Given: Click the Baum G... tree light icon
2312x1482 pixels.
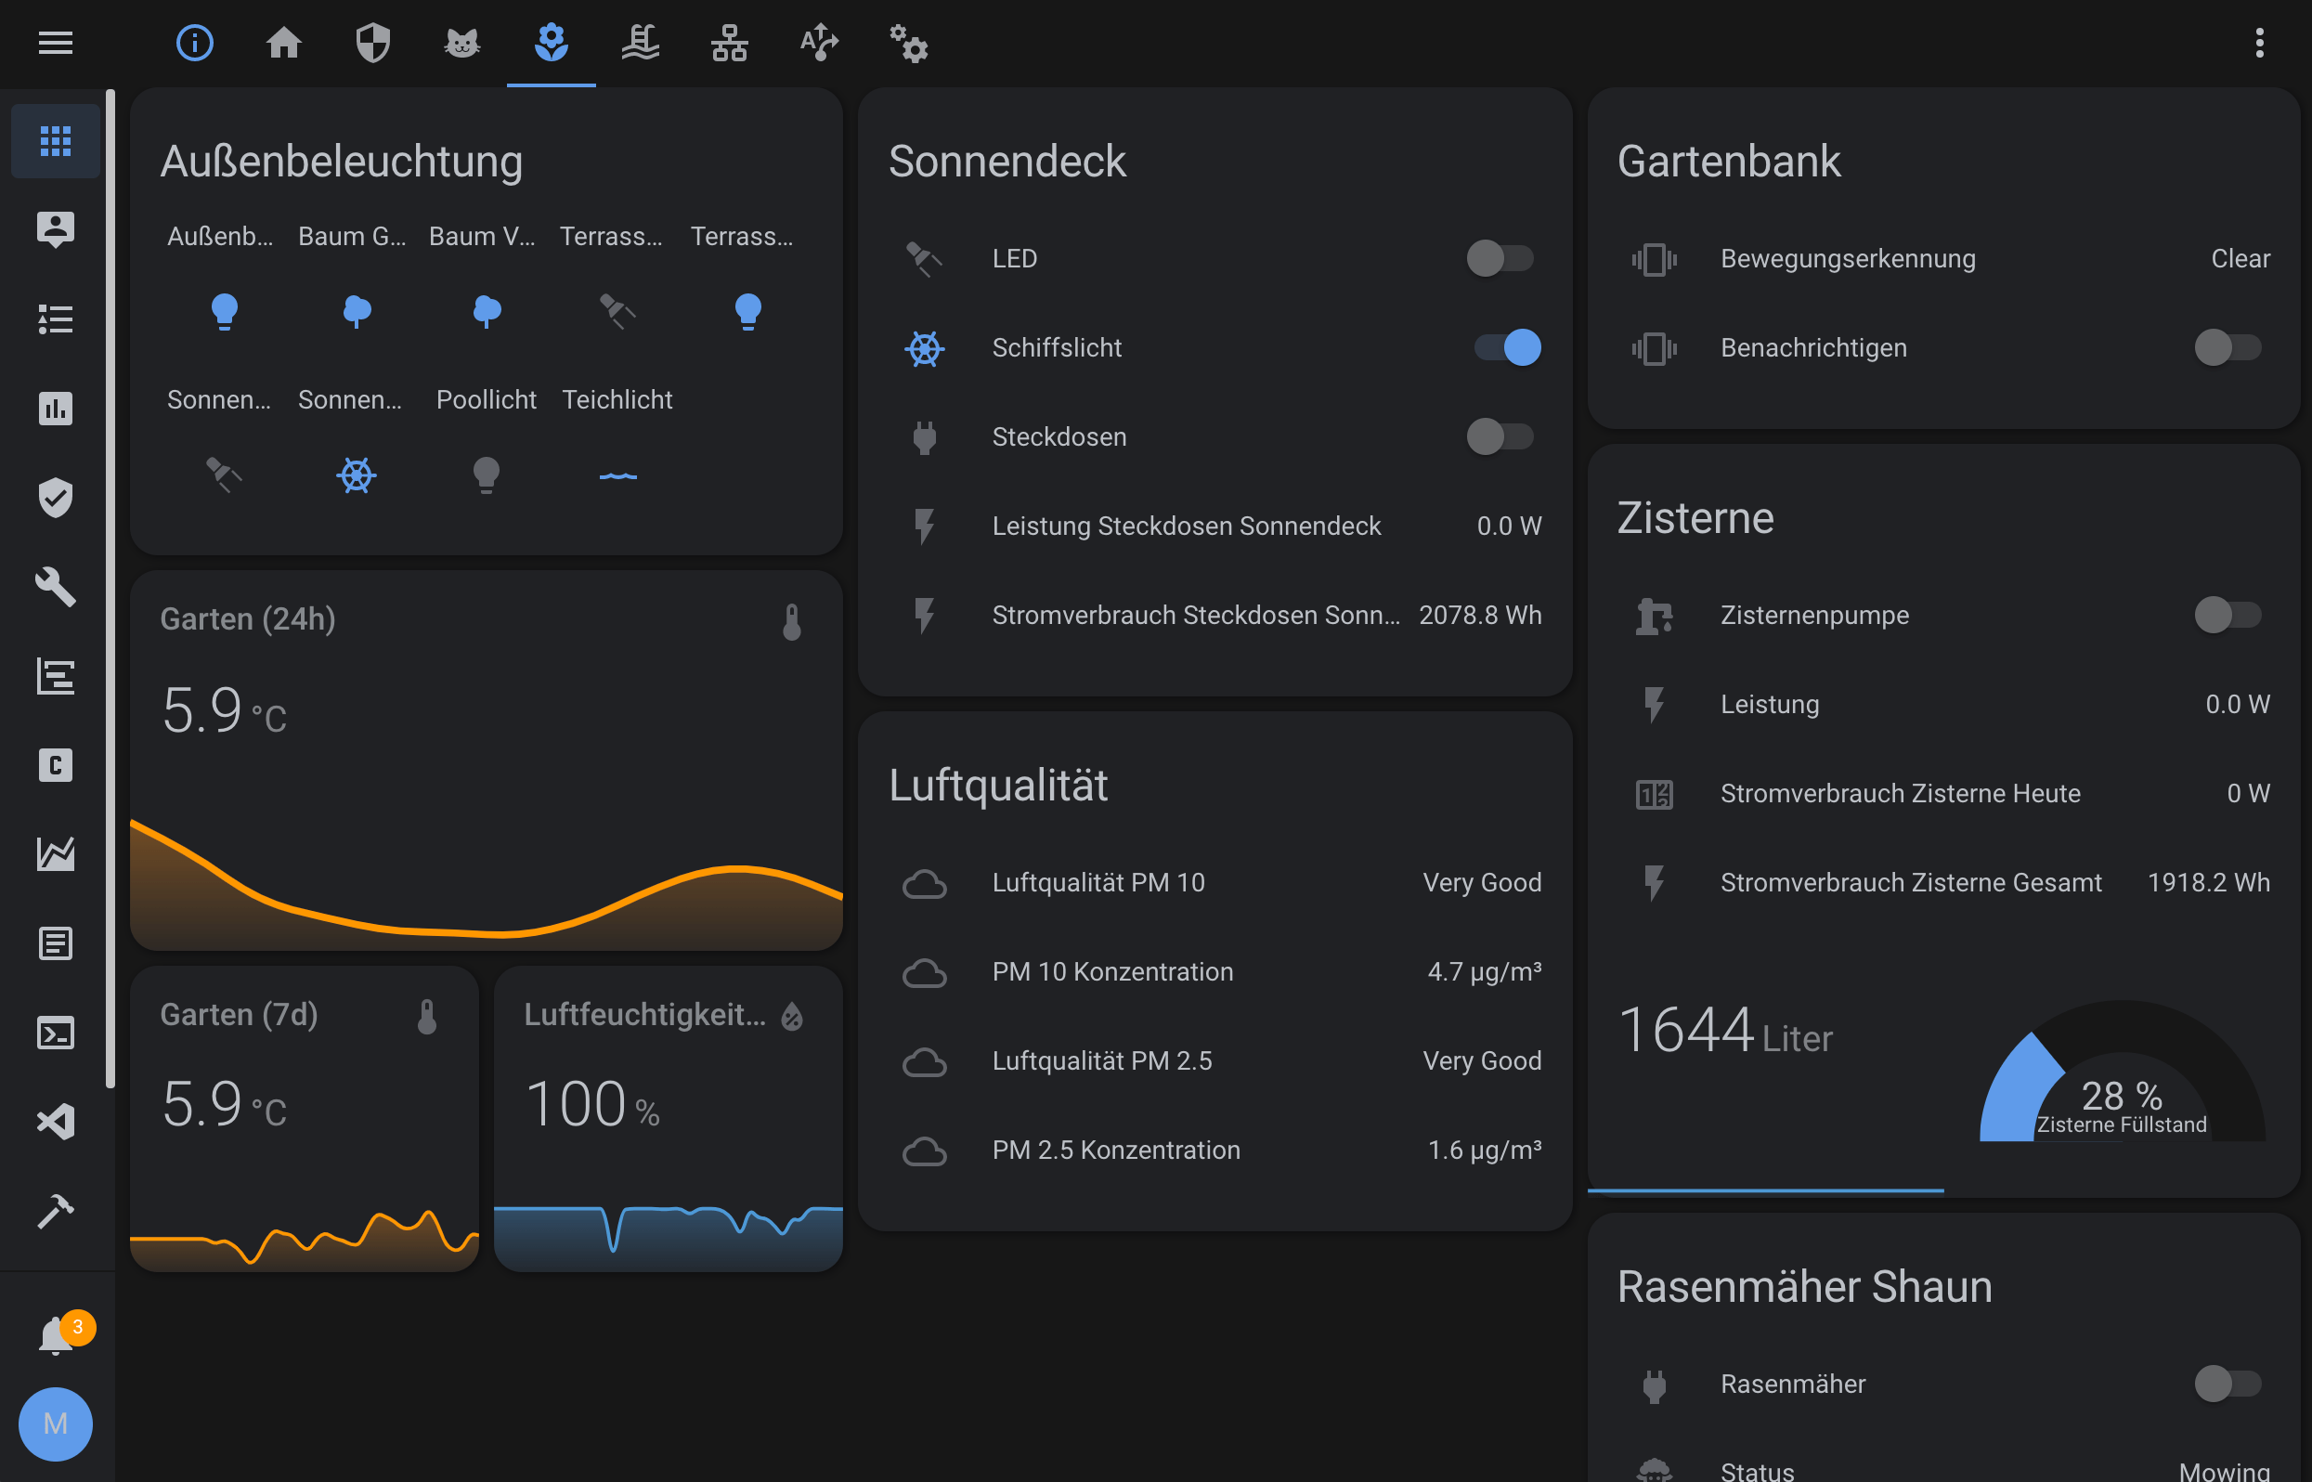Looking at the screenshot, I should (356, 311).
